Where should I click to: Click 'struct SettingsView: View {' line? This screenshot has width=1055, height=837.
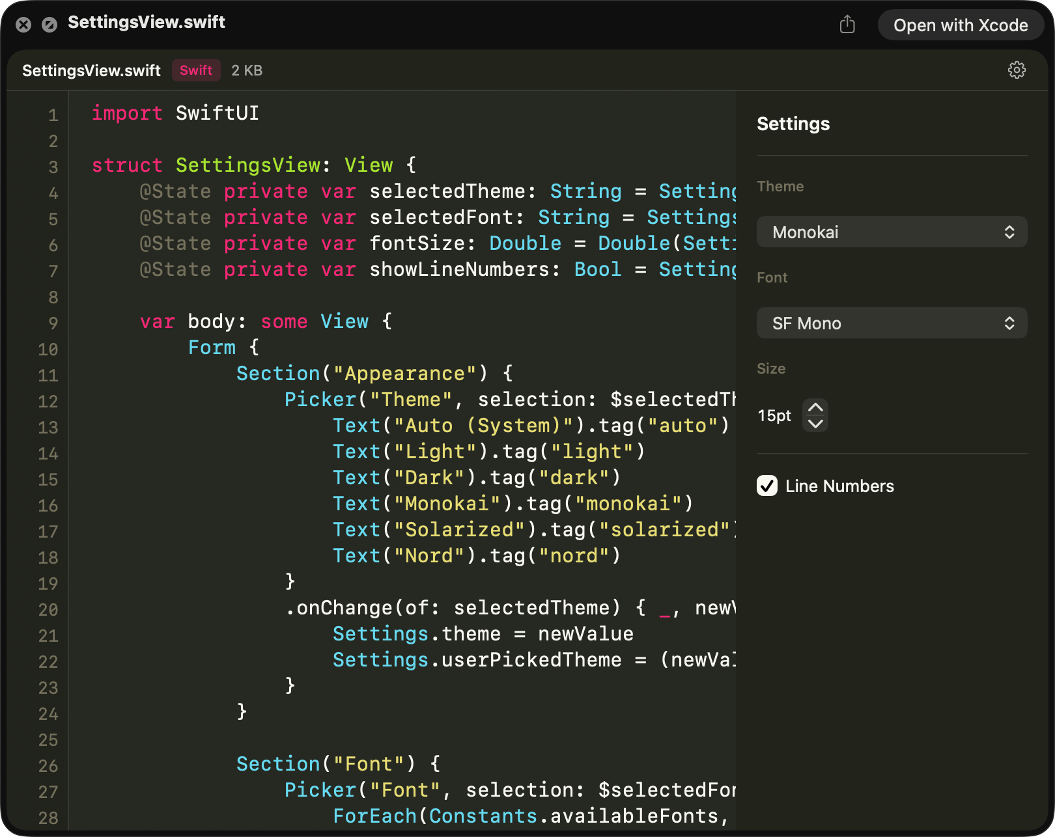[254, 165]
